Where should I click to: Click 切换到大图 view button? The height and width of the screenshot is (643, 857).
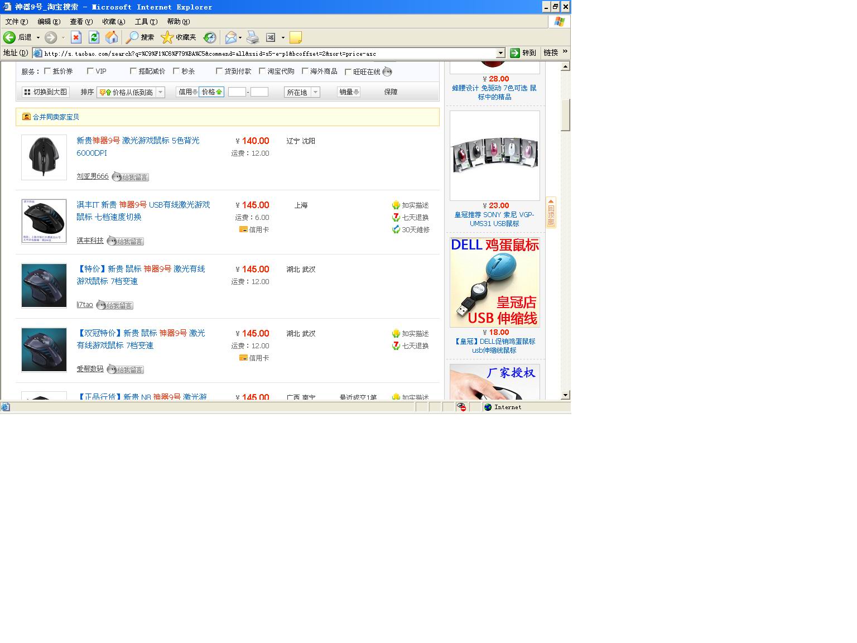(x=45, y=92)
